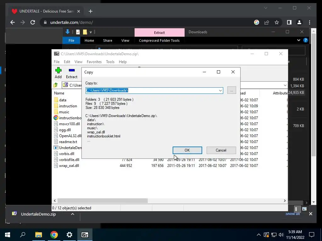Open Windows Start menu
322x241 pixels.
click(x=8, y=235)
